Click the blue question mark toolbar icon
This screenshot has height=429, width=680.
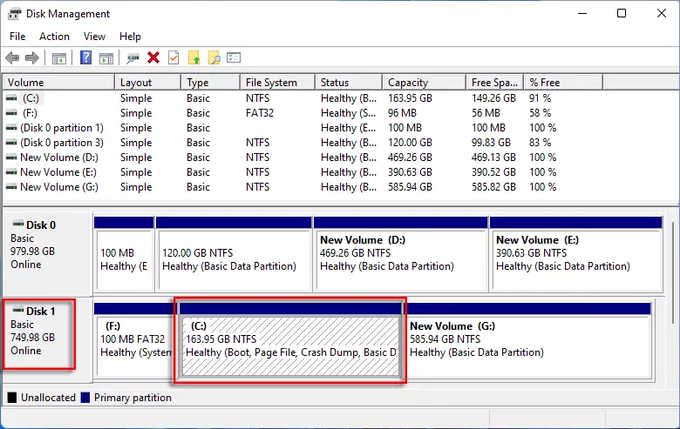coord(86,58)
